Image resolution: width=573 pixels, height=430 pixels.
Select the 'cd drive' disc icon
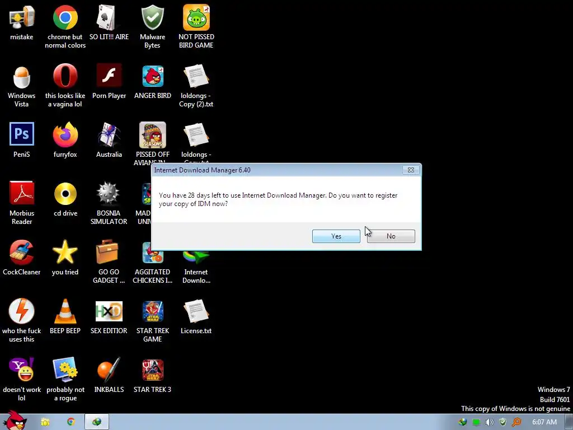click(x=65, y=199)
